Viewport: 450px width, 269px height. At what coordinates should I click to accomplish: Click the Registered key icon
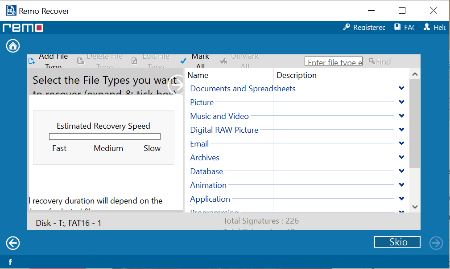[347, 27]
